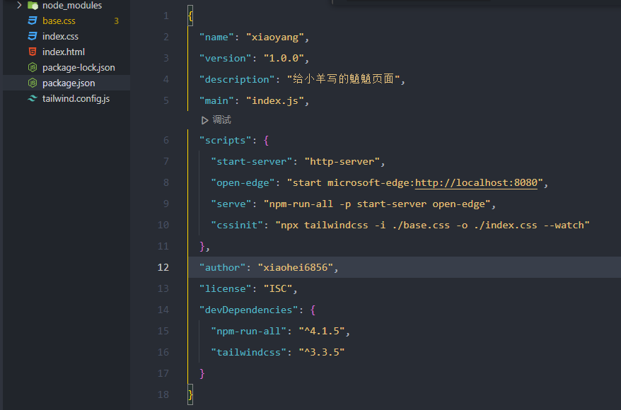Click the node_modules folder icon

(x=33, y=5)
